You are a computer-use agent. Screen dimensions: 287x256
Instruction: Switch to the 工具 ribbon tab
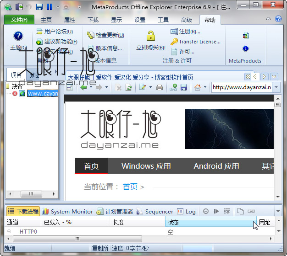(x=163, y=20)
